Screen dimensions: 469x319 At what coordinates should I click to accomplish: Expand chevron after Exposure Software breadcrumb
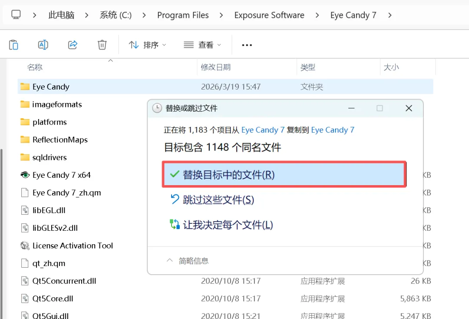[317, 15]
